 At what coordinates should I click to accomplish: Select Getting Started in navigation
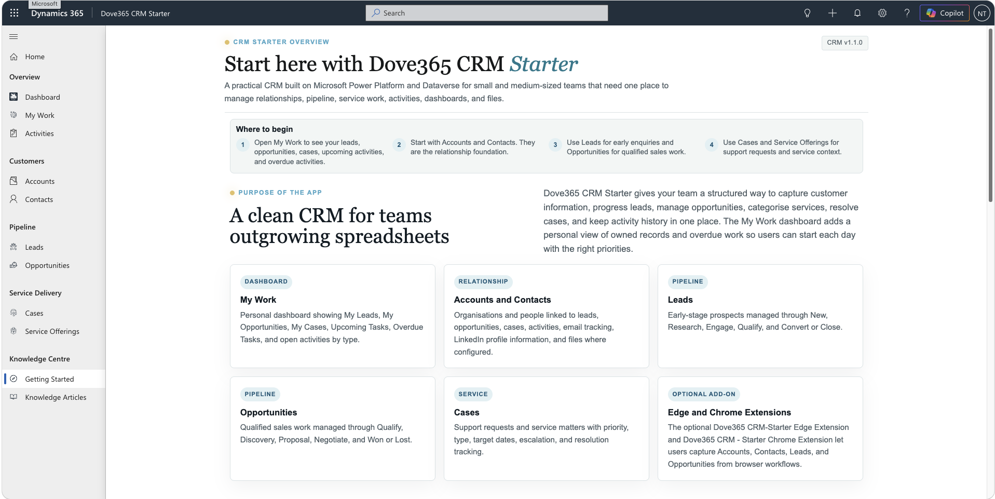click(x=54, y=379)
